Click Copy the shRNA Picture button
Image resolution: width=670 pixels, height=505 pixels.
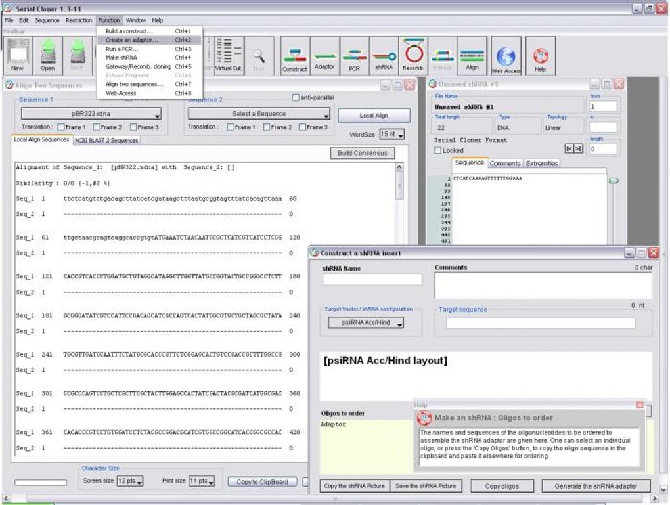pos(354,486)
